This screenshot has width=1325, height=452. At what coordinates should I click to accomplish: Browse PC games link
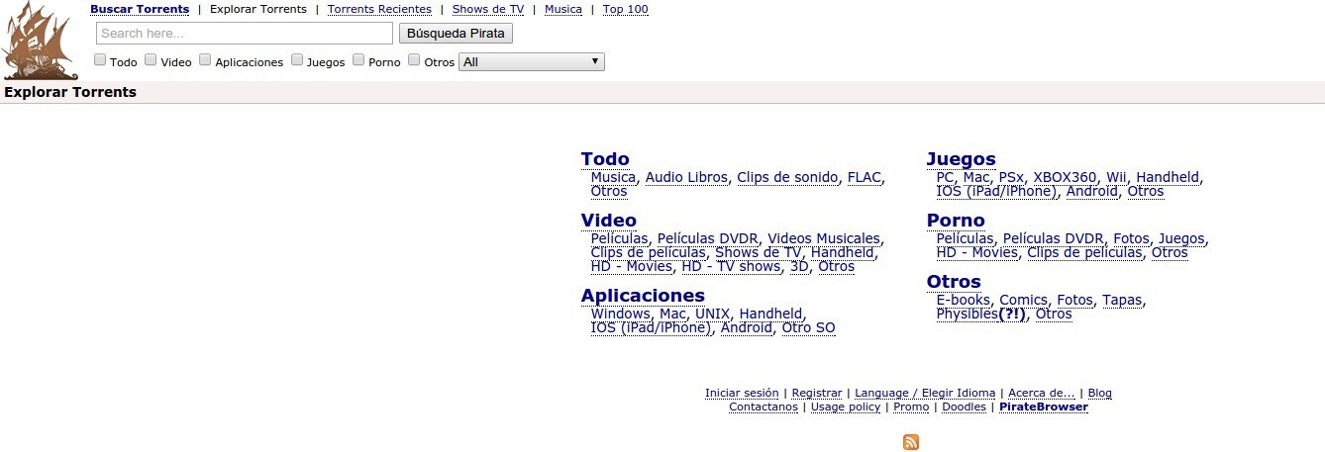click(945, 178)
